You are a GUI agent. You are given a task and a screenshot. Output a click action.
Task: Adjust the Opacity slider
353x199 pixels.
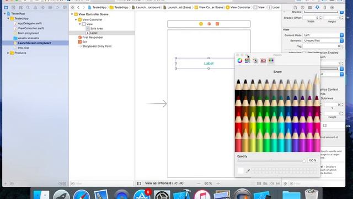pyautogui.click(x=271, y=161)
